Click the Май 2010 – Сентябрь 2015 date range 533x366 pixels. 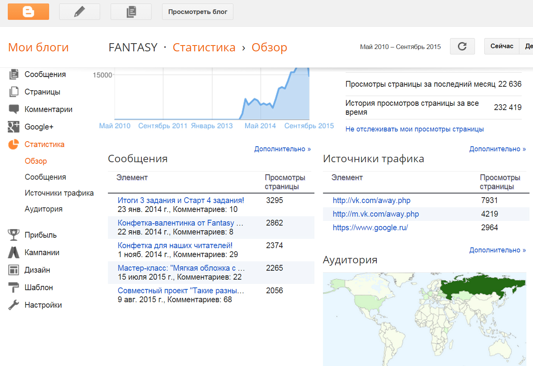[401, 47]
